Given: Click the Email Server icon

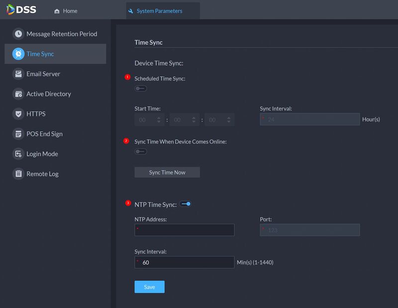Looking at the screenshot, I should (18, 74).
